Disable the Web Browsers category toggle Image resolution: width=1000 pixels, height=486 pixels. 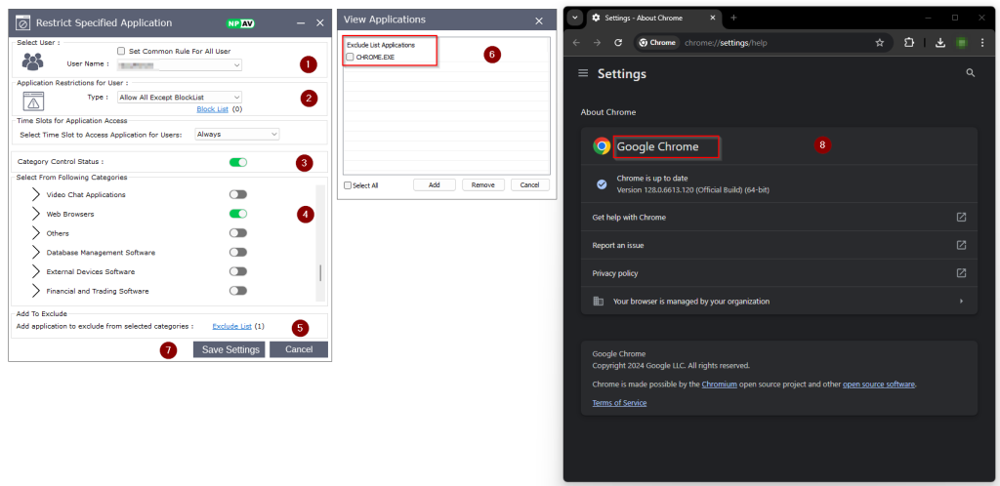click(x=237, y=214)
